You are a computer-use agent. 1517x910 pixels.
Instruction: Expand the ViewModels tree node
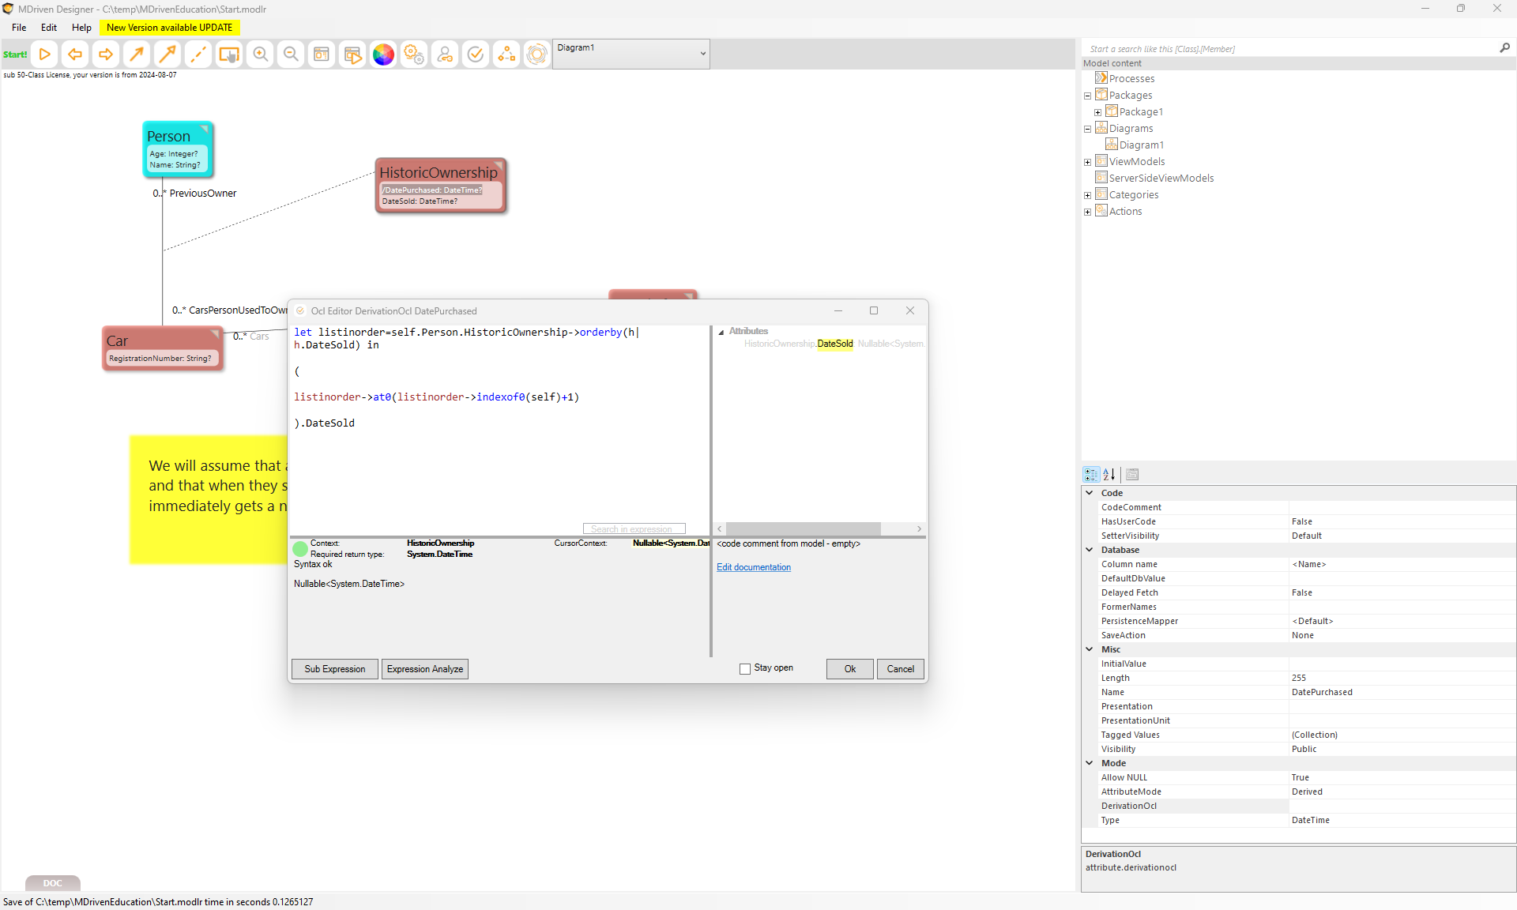[x=1088, y=162]
